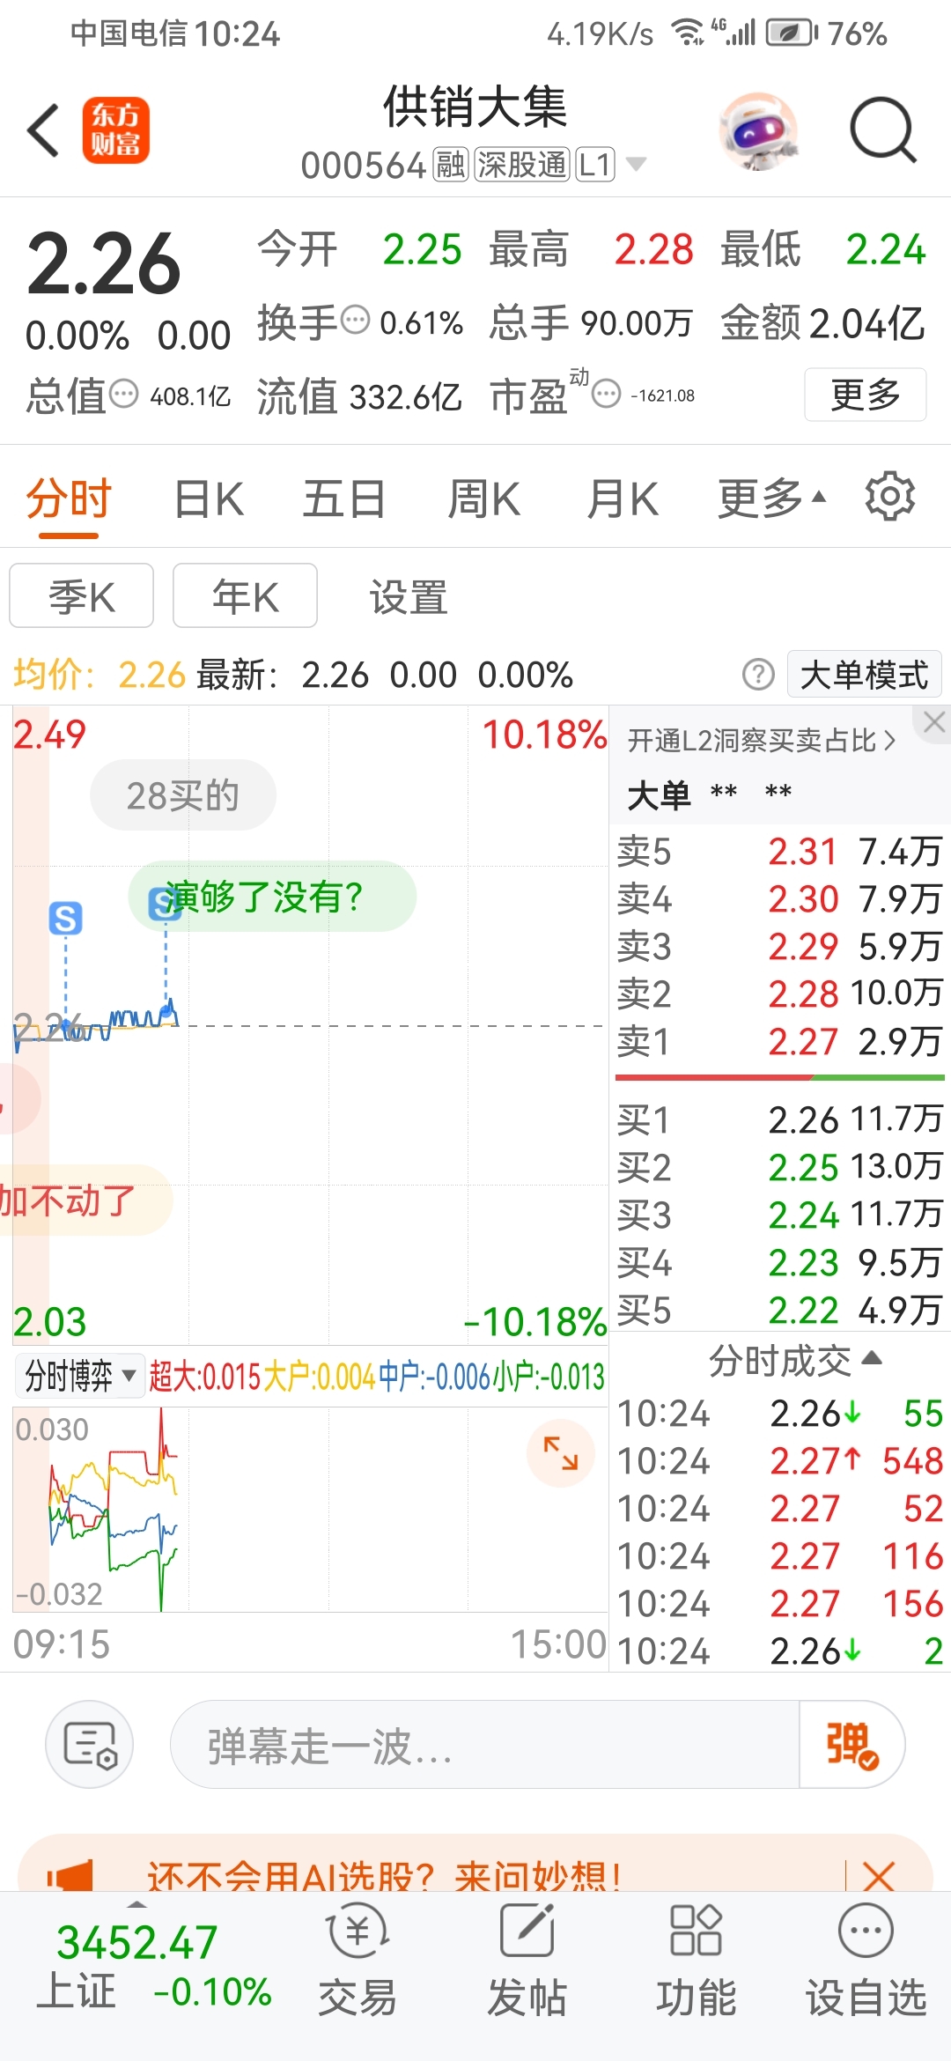The height and width of the screenshot is (2061, 951).
Task: Add stock via 设自选 button
Action: pos(866,1961)
